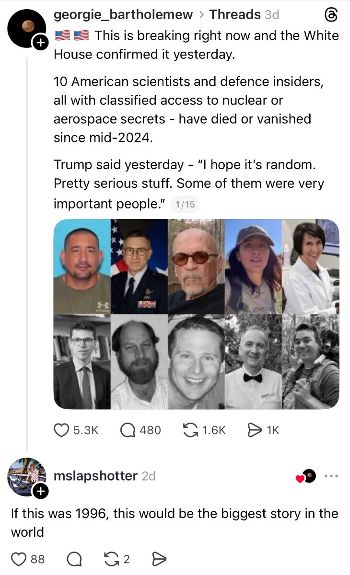Open comments on the main post
Screen dimensions: 350x575
tap(127, 430)
